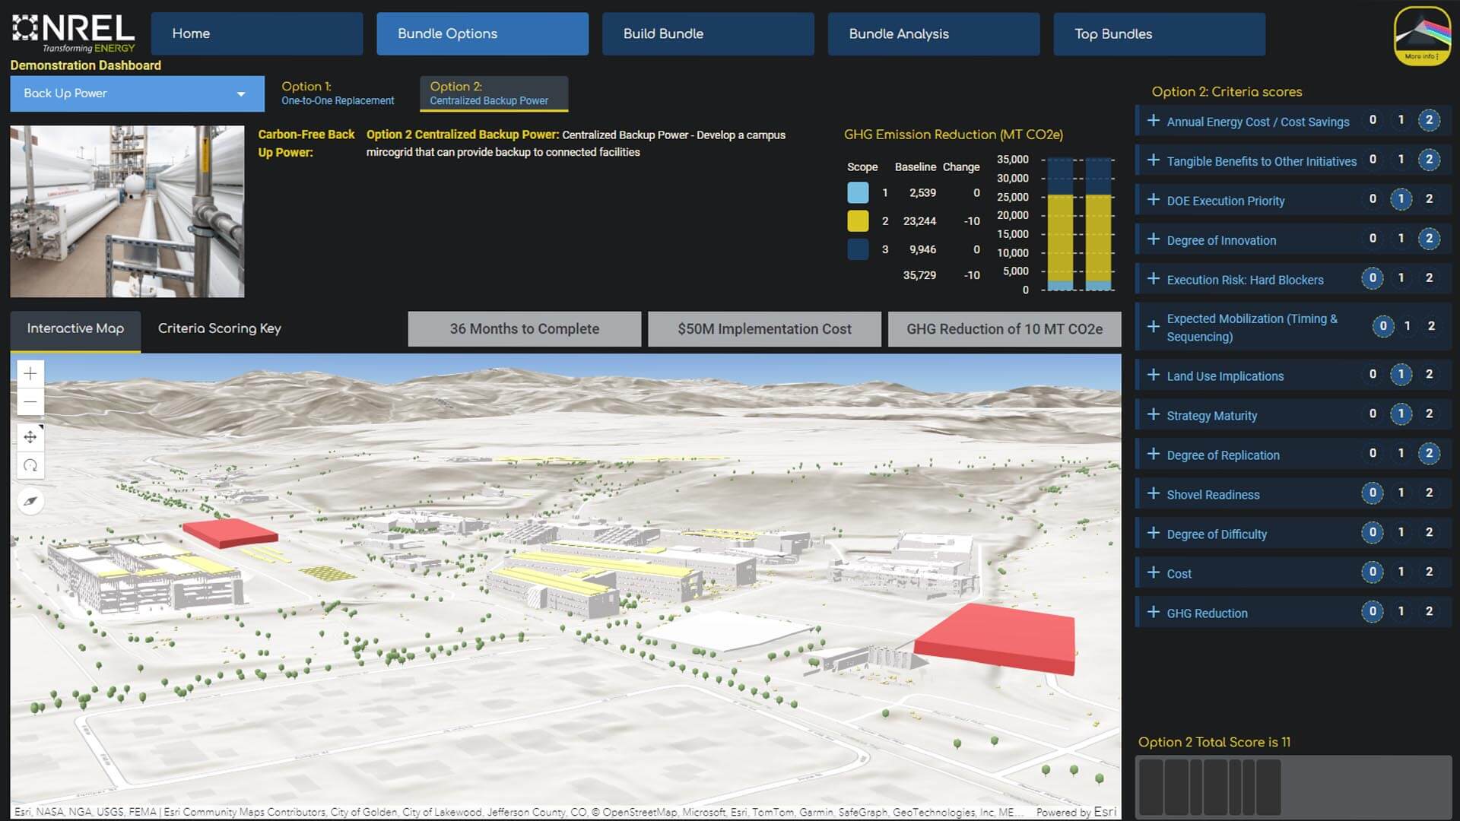
Task: Select Option 1 One-to-One Replacement
Action: tap(338, 94)
